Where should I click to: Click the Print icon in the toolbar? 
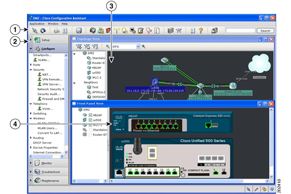point(57,31)
